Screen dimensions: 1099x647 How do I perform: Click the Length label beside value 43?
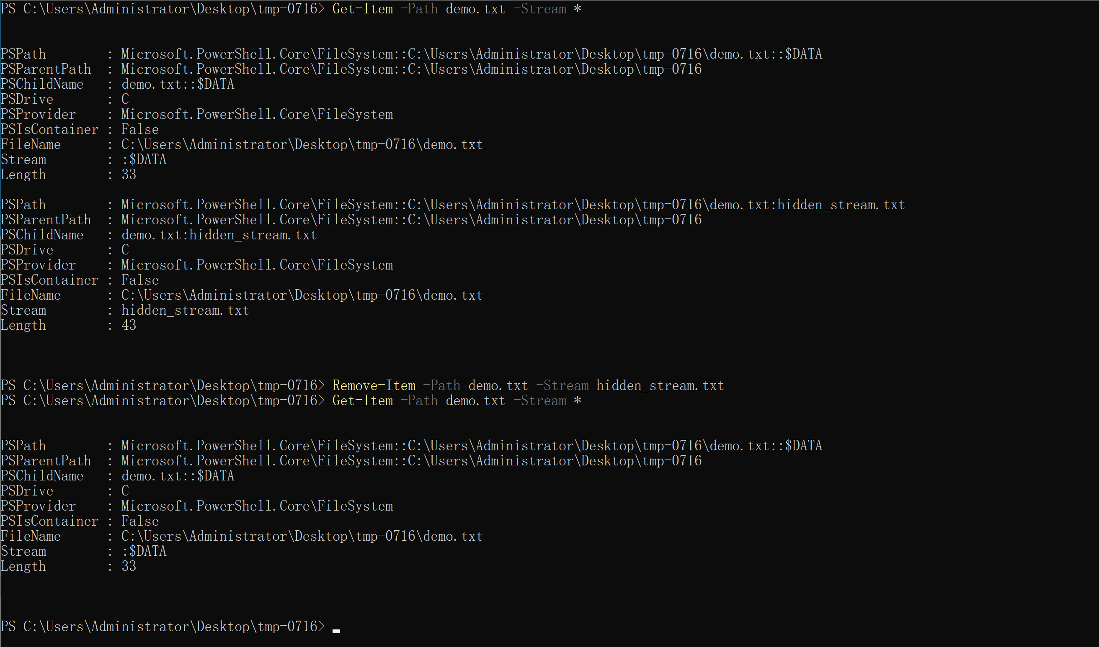pyautogui.click(x=23, y=325)
